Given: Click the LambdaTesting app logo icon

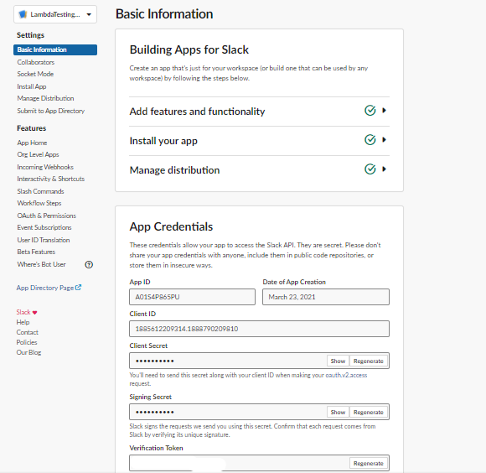Looking at the screenshot, I should [23, 14].
